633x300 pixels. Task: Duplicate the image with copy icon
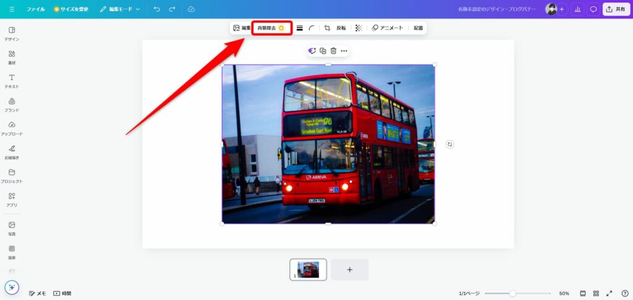323,51
